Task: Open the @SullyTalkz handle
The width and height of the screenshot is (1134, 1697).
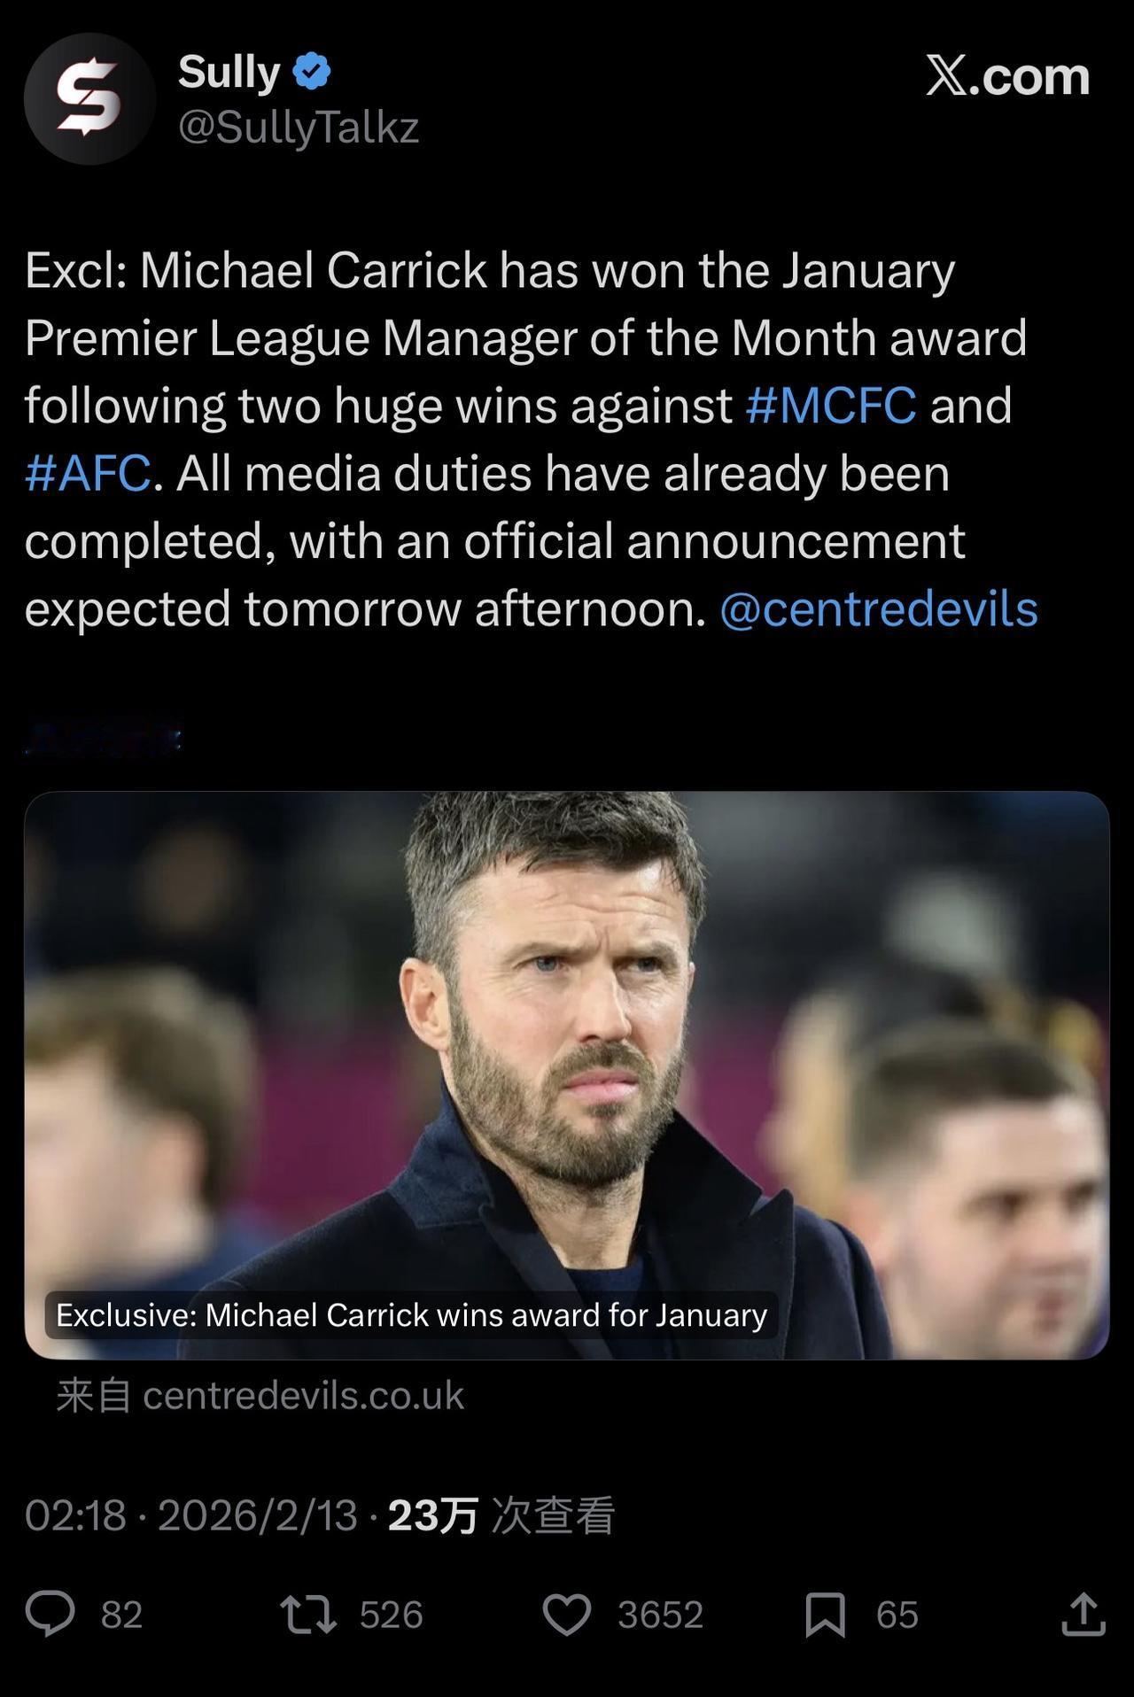Action: click(299, 128)
